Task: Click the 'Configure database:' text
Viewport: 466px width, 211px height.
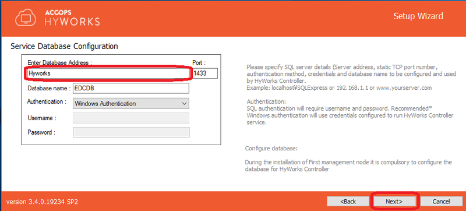Action: (x=271, y=148)
